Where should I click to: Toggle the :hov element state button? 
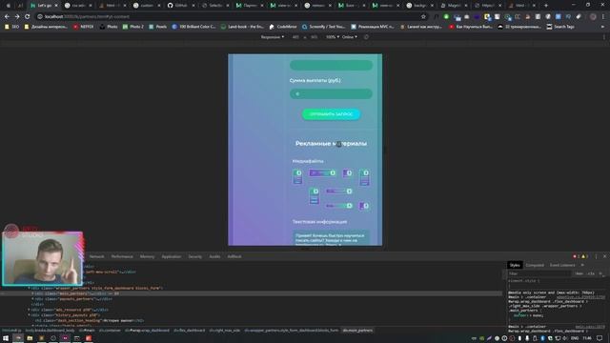[x=579, y=273]
